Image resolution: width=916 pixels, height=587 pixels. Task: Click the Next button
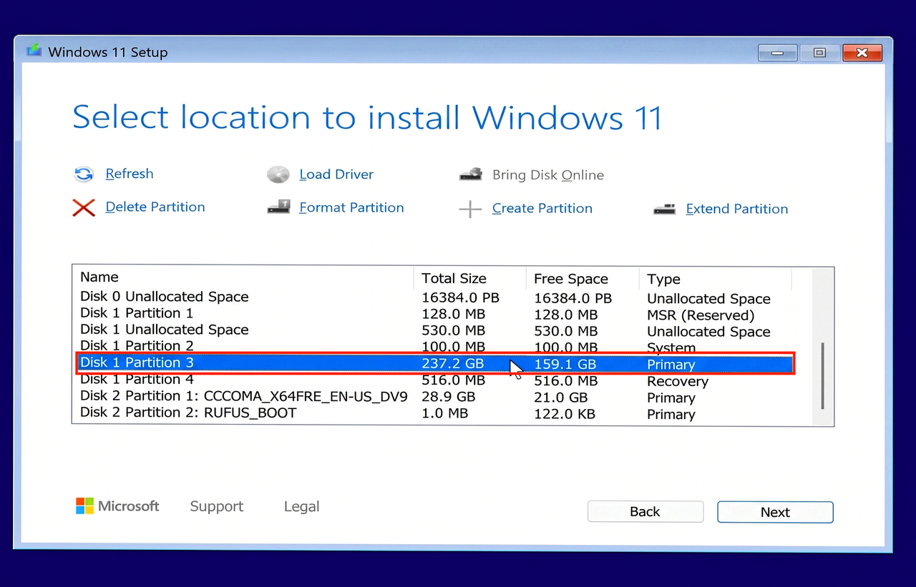[775, 512]
